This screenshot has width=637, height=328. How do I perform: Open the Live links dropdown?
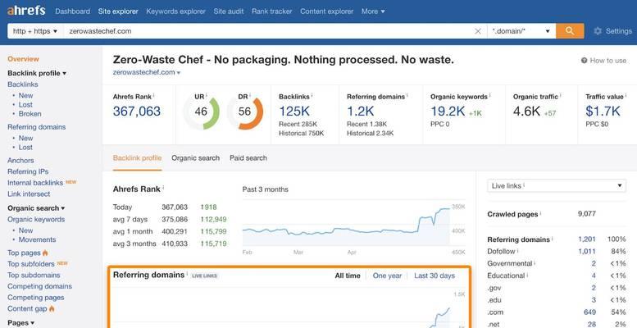click(x=557, y=186)
